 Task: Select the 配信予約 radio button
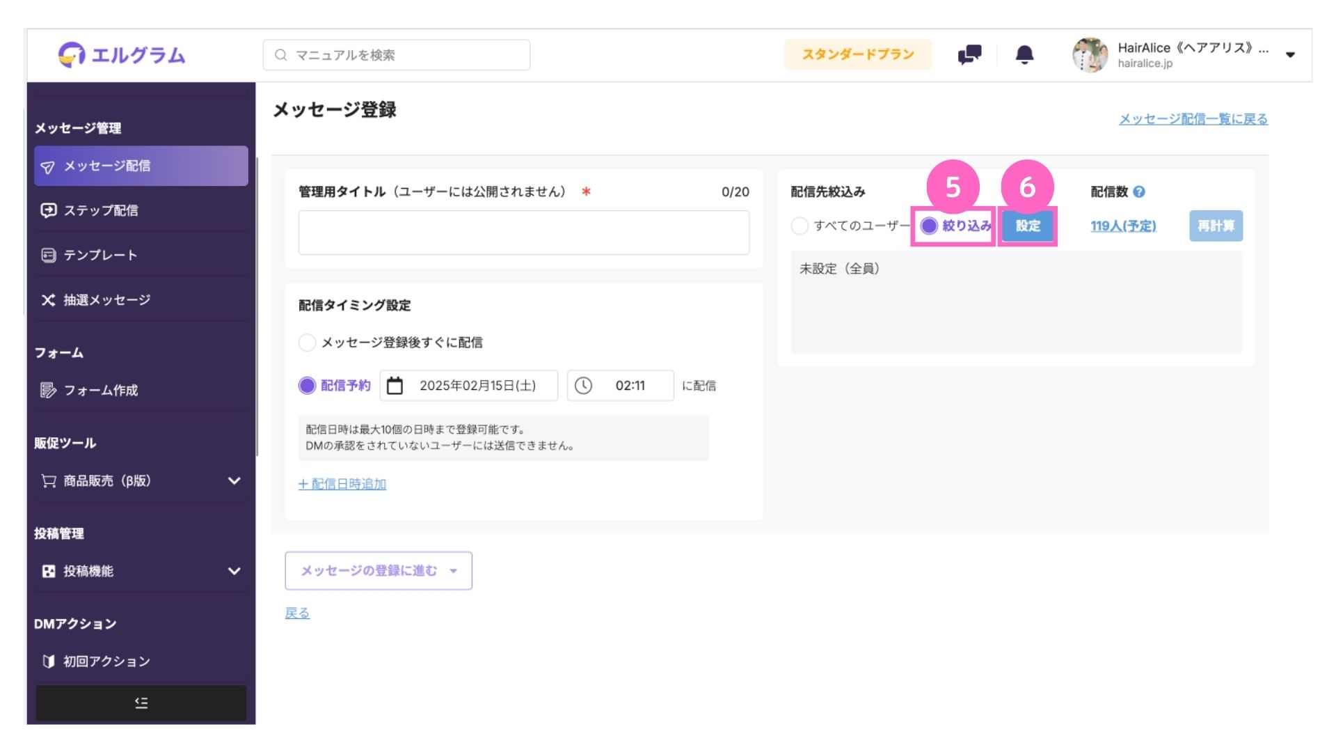[x=307, y=386]
